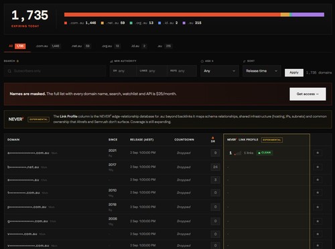Click the red .com.au legend swatch
This screenshot has width=335, height=249.
pyautogui.click(x=66, y=23)
